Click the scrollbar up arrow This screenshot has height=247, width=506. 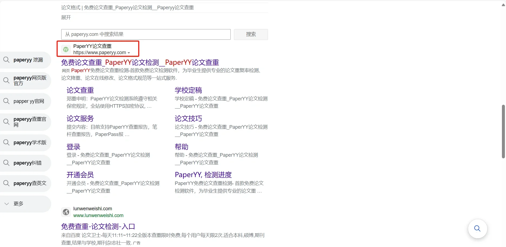[x=503, y=5]
